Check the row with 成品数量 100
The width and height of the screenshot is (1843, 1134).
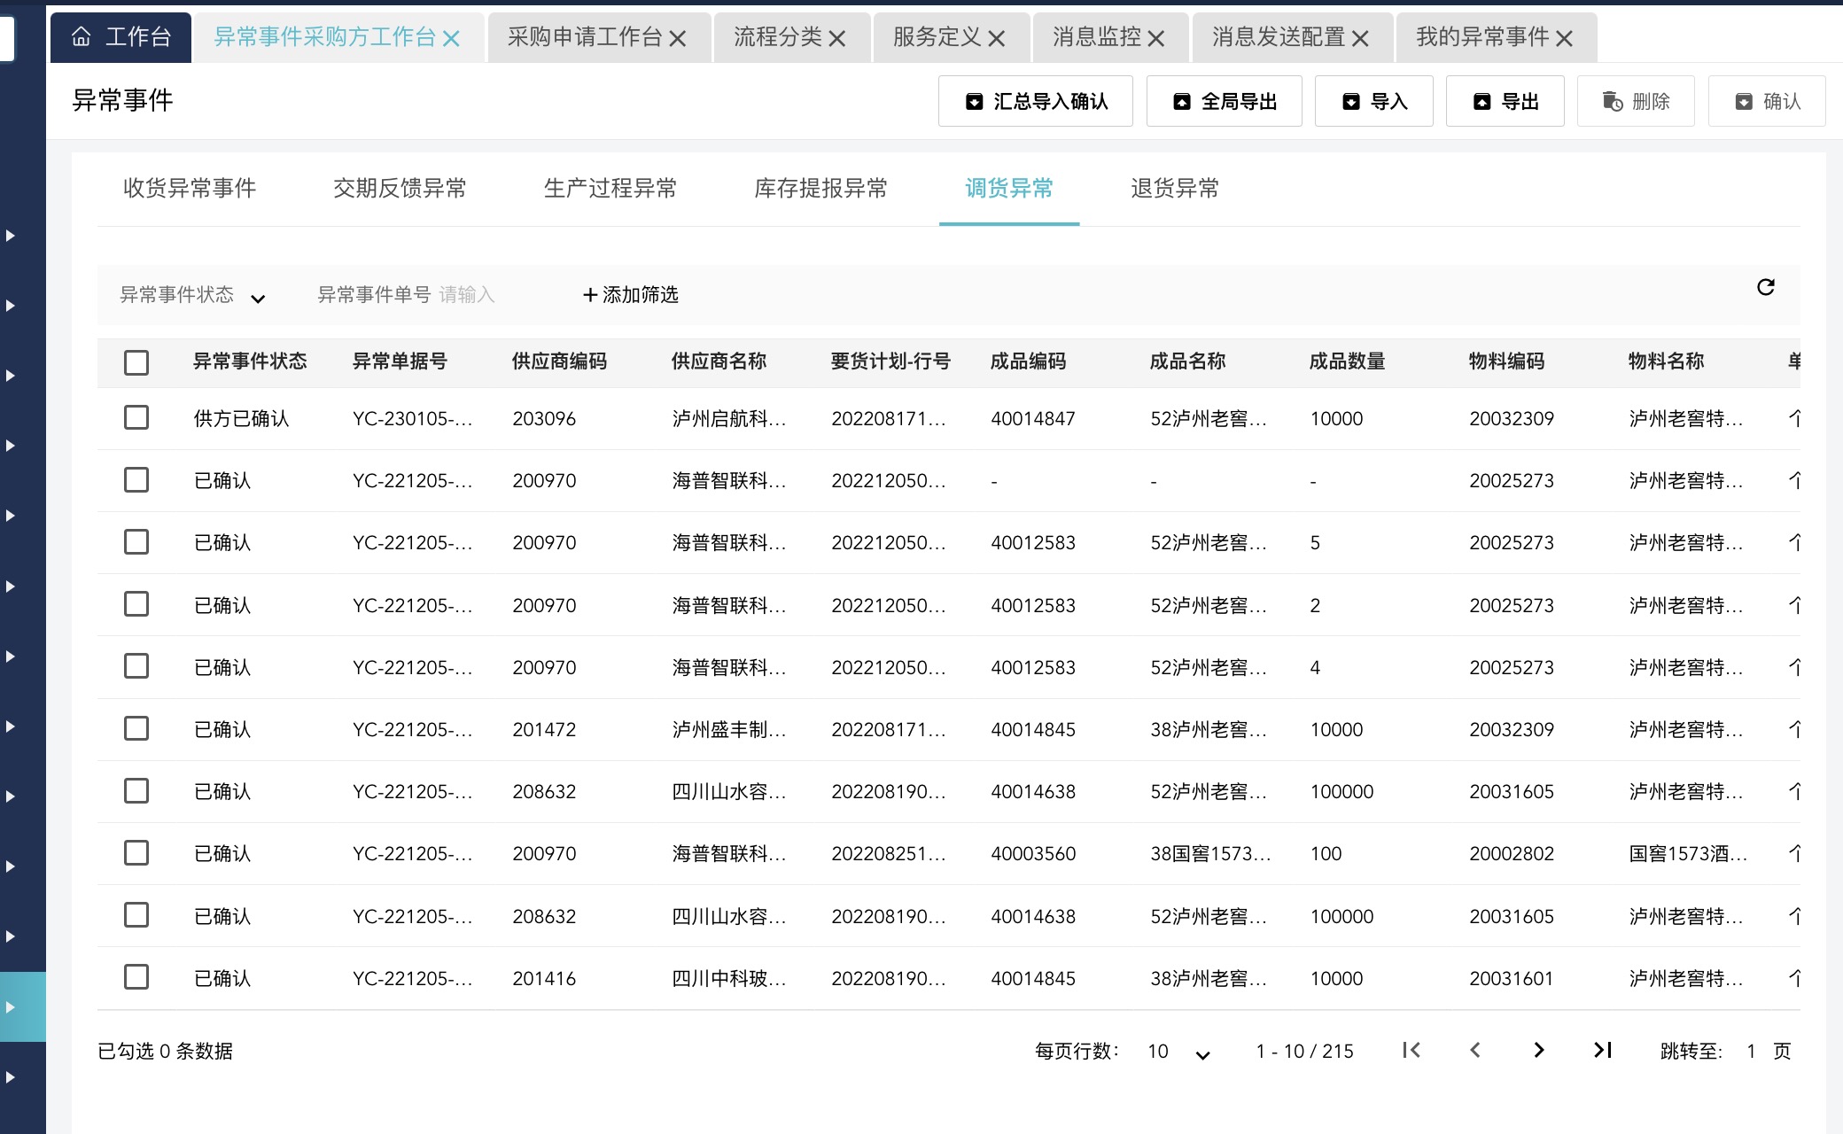[x=136, y=853]
